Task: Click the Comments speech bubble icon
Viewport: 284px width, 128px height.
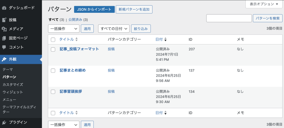Action: click(x=4, y=47)
